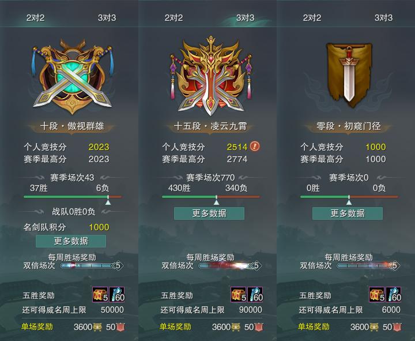Click the blue item icon with 60 in left panel
This screenshot has height=341, width=415.
point(116,294)
